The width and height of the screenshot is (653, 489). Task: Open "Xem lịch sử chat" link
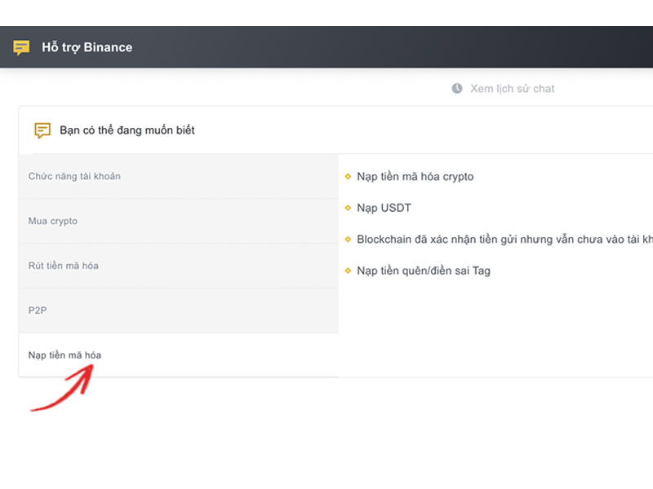513,89
